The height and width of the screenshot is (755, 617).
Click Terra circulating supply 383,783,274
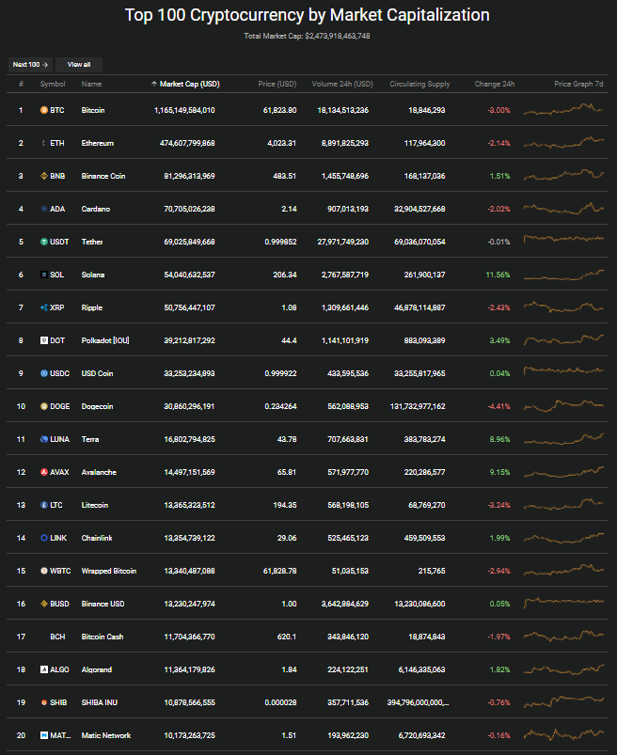coord(424,439)
